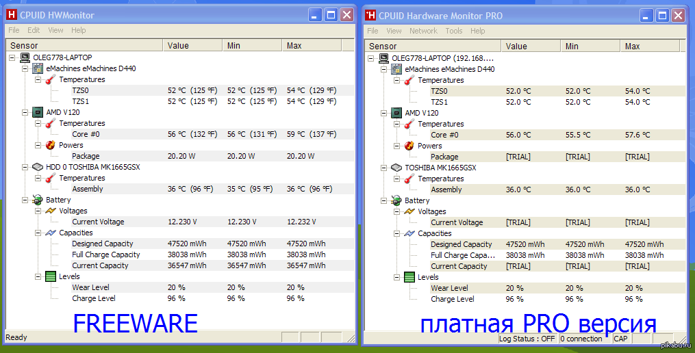The image size is (695, 353).
Task: Click the Capacities graph icon in HWMonitor
Action: tap(51, 233)
